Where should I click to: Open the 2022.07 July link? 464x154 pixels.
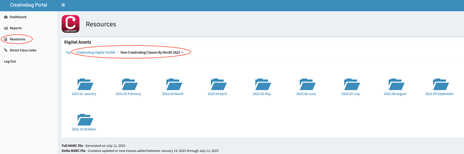tap(351, 94)
